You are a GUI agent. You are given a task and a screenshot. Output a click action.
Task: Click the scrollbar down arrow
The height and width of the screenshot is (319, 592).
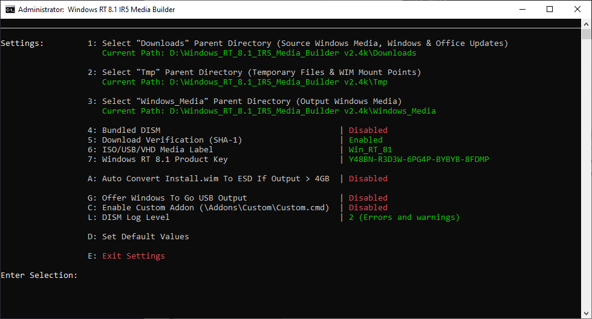[586, 314]
